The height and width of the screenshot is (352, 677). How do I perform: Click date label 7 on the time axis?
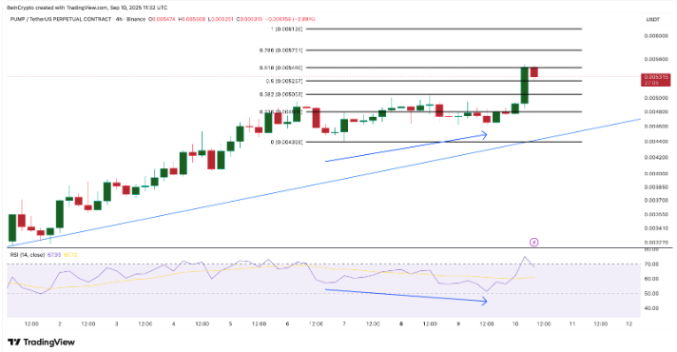(344, 323)
